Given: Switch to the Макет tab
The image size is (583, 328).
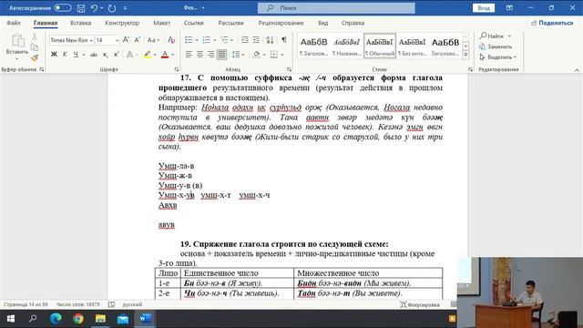Looking at the screenshot, I should click(x=162, y=23).
